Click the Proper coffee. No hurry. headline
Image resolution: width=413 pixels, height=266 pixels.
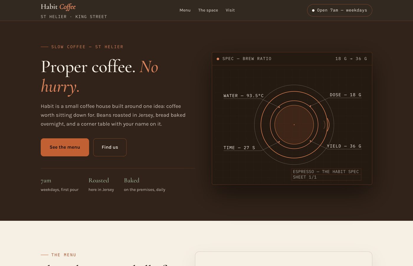click(x=99, y=76)
